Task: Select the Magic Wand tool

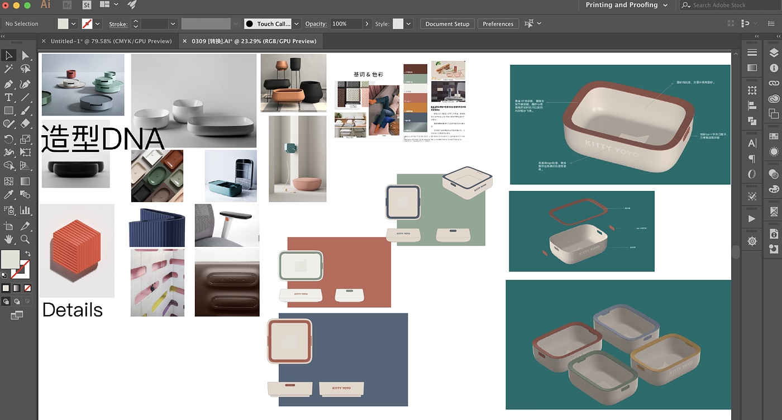Action: coord(8,69)
